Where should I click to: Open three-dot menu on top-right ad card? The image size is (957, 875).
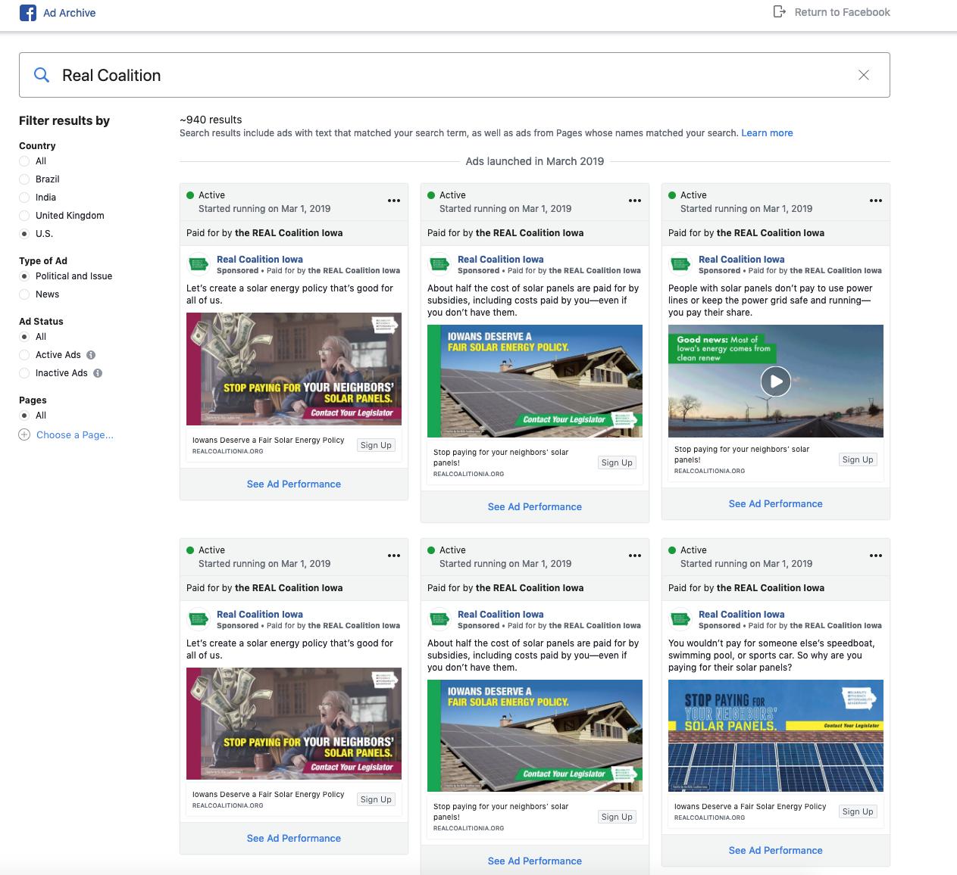pyautogui.click(x=875, y=201)
